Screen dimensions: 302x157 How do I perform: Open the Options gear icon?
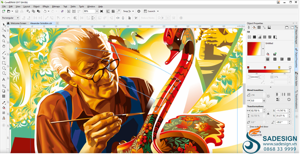click(x=139, y=11)
